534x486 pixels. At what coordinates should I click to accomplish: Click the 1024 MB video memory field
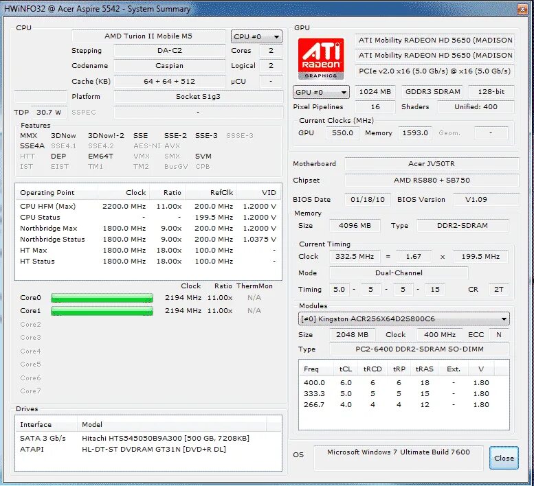pos(375,92)
